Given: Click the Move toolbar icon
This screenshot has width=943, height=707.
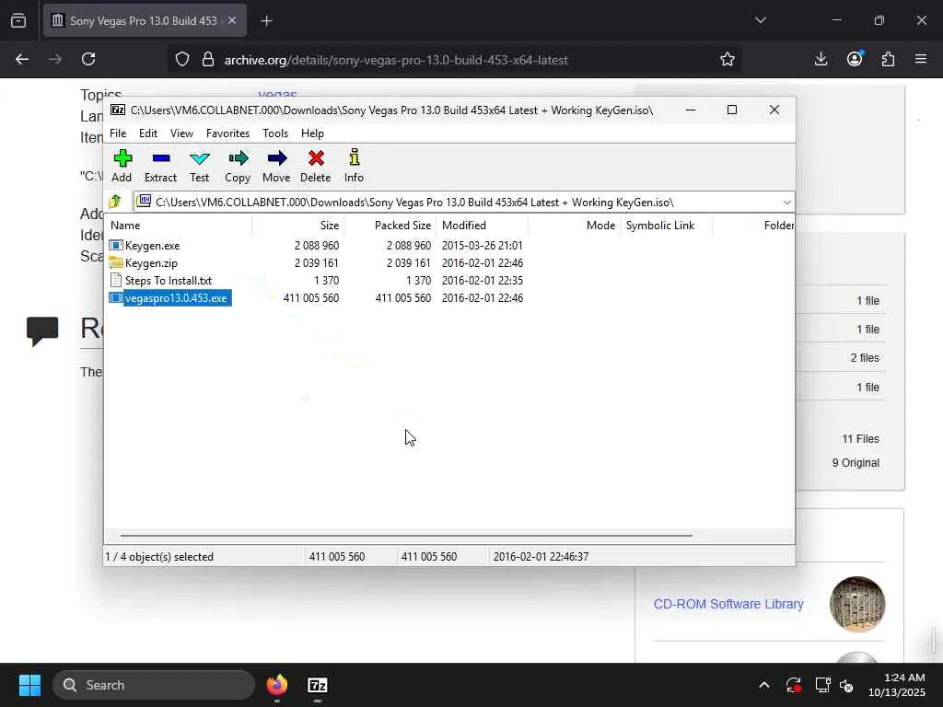Looking at the screenshot, I should pyautogui.click(x=276, y=166).
